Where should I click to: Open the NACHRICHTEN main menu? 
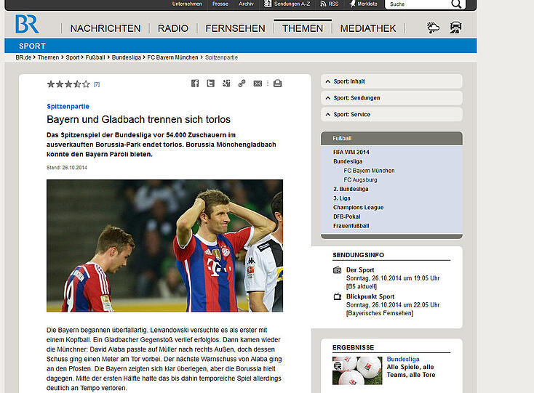coord(105,28)
